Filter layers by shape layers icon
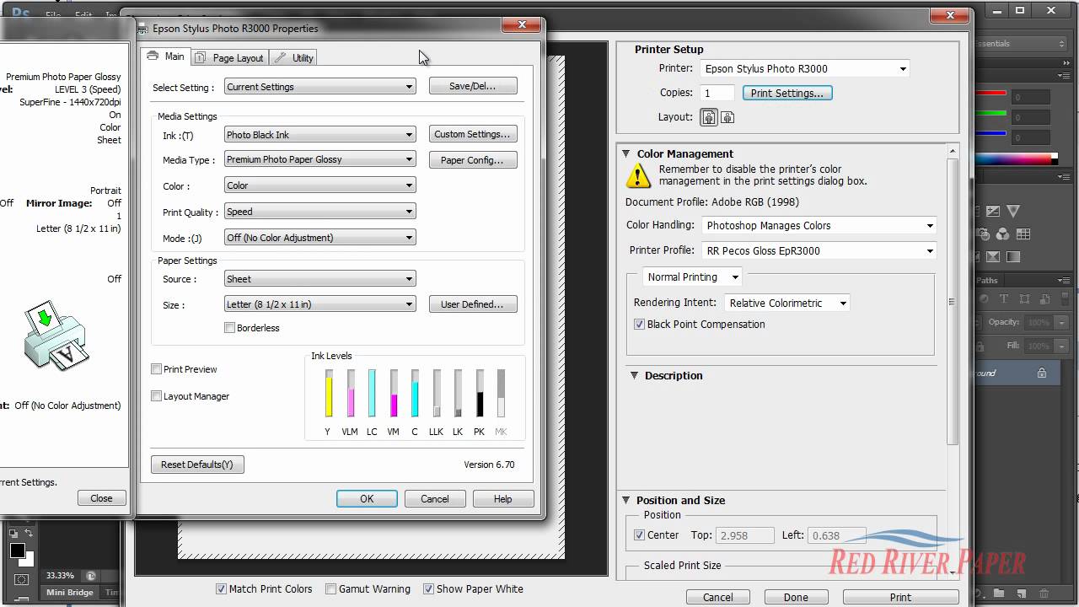 click(x=1025, y=298)
